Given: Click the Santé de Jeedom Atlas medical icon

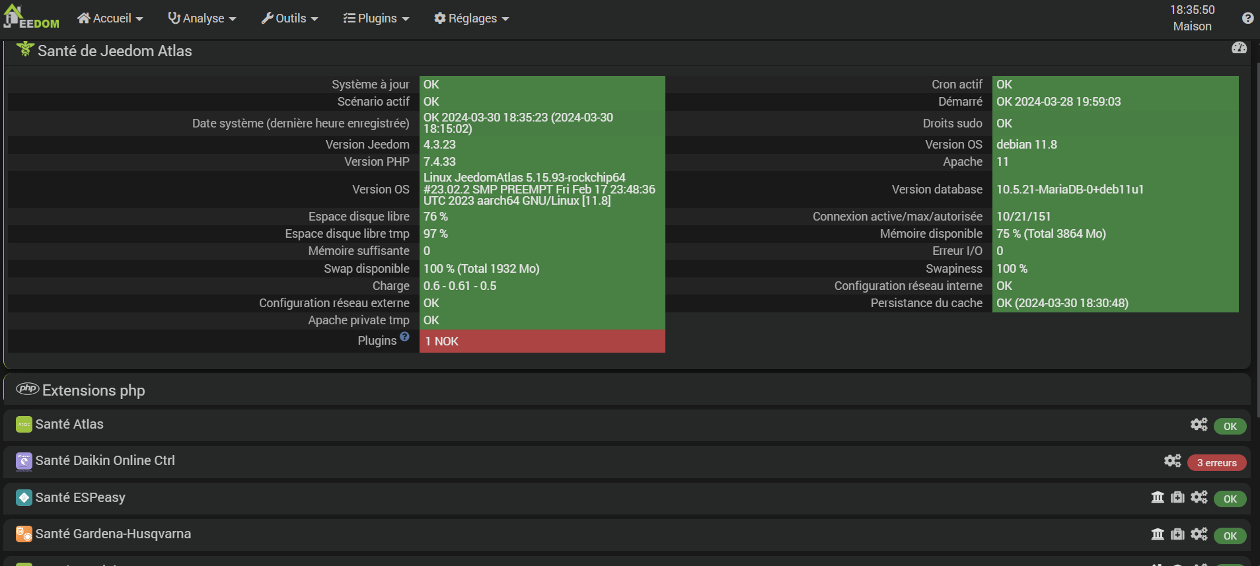Looking at the screenshot, I should tap(24, 49).
